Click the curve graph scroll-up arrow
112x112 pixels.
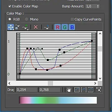(x=100, y=34)
